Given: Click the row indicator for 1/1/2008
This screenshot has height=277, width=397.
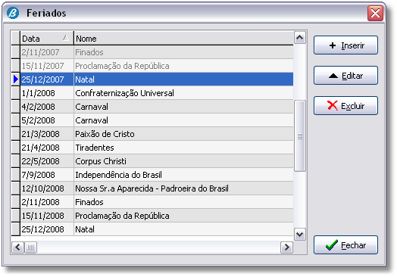Looking at the screenshot, I should (x=15, y=93).
